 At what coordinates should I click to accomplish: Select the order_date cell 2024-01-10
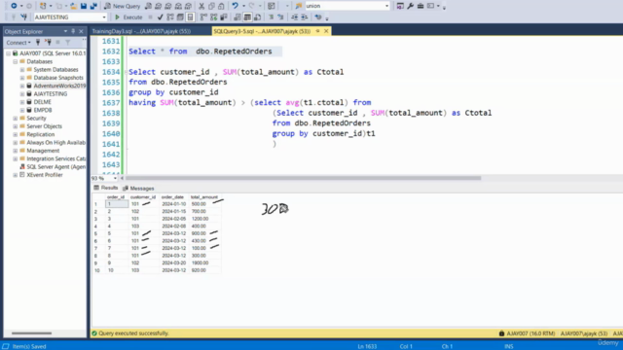click(x=174, y=204)
